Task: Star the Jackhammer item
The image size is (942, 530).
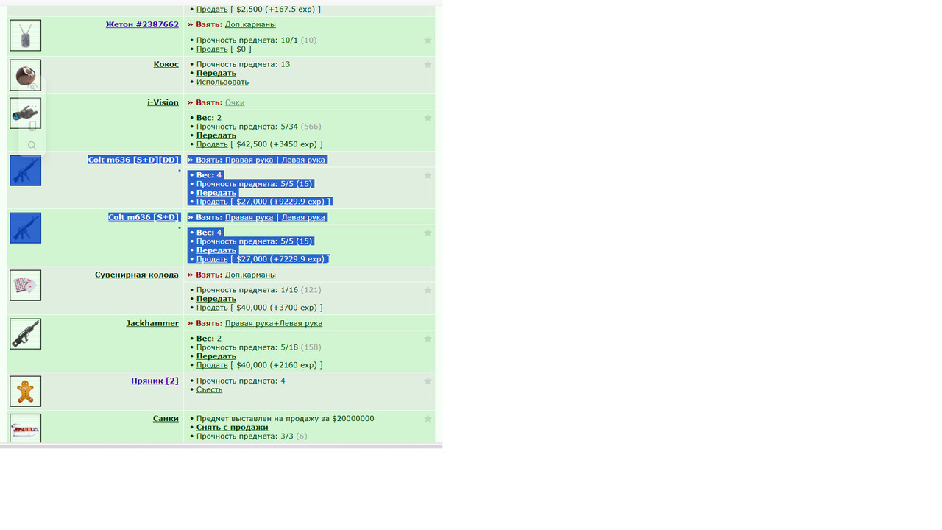Action: click(428, 339)
